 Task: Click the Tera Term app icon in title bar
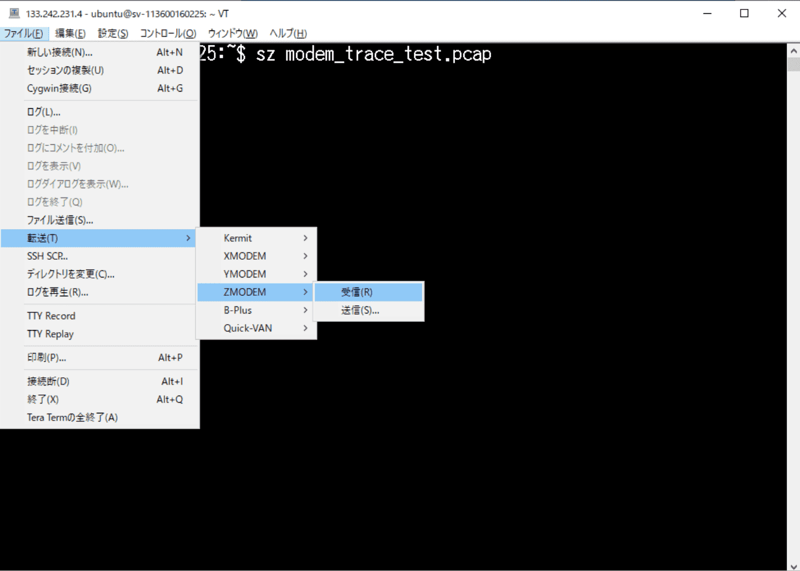(14, 13)
